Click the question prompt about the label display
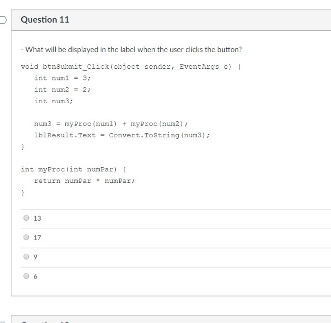The image size is (331, 323). [x=131, y=49]
